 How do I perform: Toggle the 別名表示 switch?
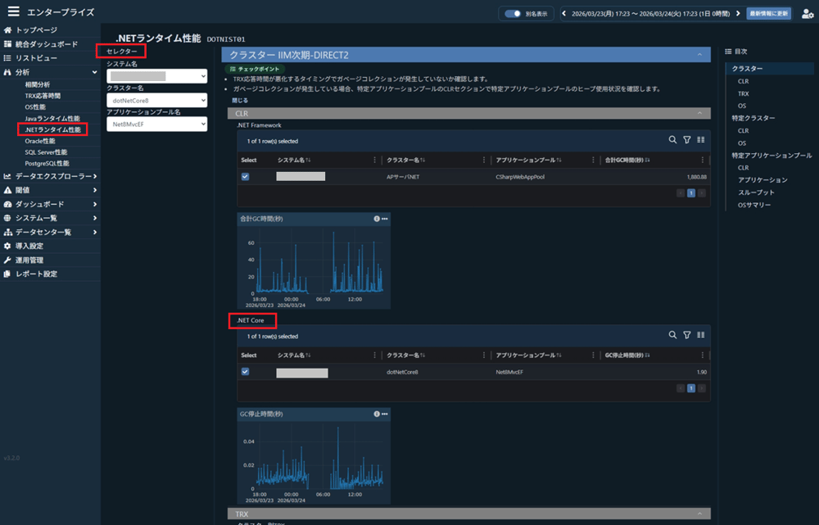point(514,13)
